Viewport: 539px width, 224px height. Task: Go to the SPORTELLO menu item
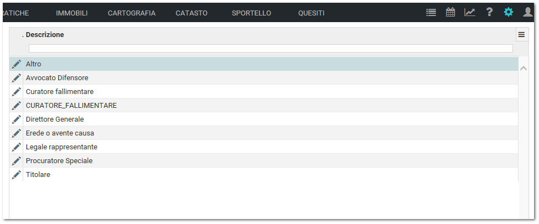(251, 13)
